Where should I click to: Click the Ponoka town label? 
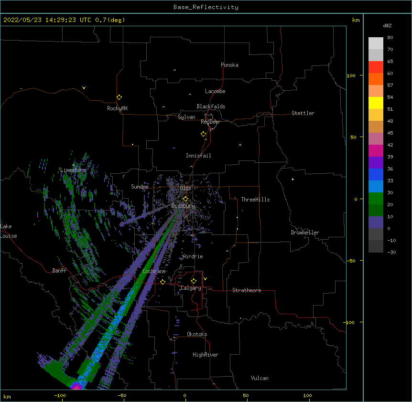(x=229, y=65)
